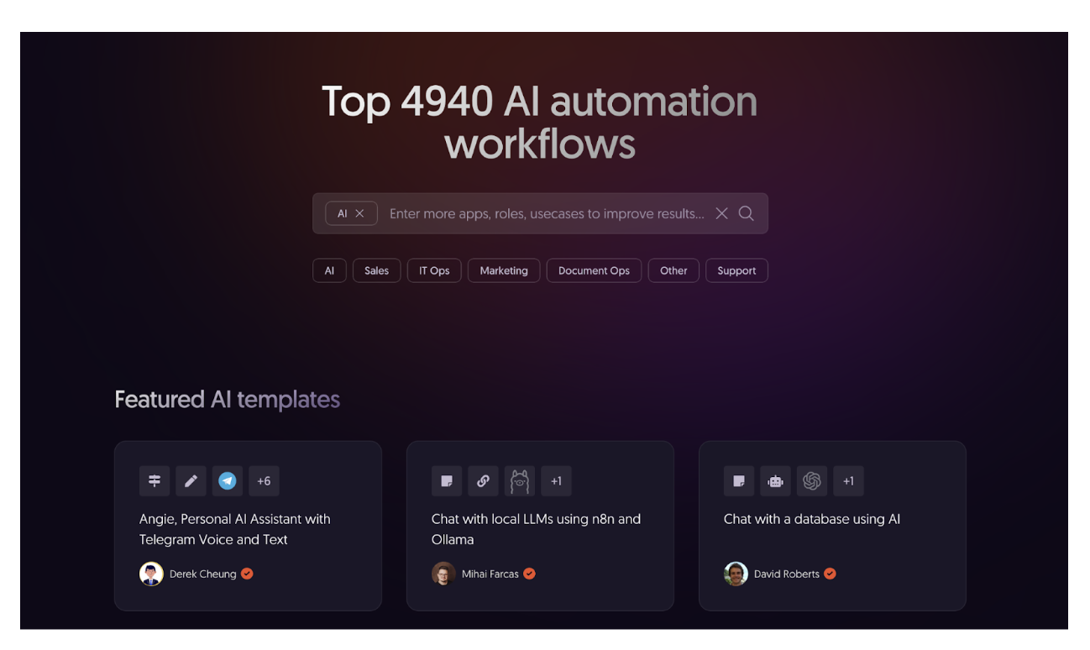Remove the AI filter tag in search
This screenshot has height=650, width=1090.
point(359,213)
